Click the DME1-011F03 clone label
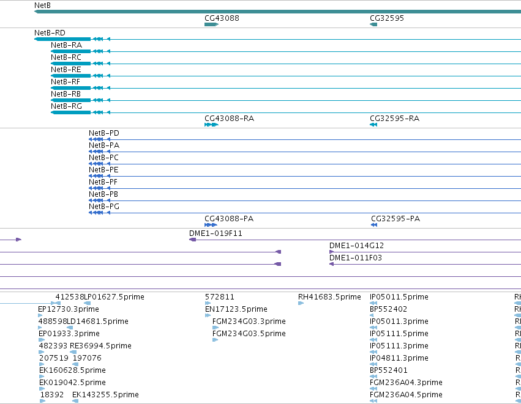Screen dimensions: 521x404 356,258
